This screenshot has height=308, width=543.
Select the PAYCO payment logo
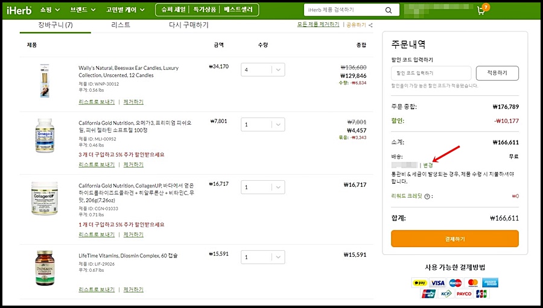(x=464, y=294)
